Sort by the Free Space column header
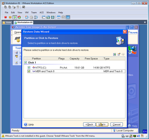 coord(93,58)
